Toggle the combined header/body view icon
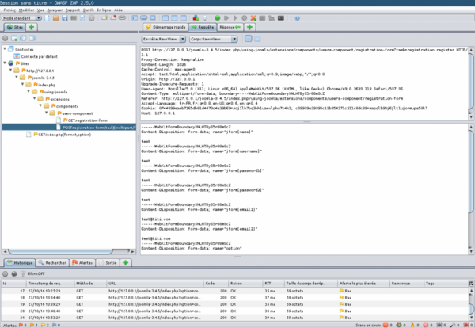Viewport: 475px width, 328px height. (257, 39)
